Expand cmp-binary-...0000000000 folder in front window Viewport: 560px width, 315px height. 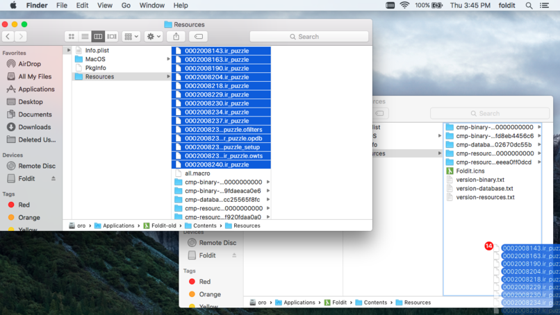click(268, 182)
